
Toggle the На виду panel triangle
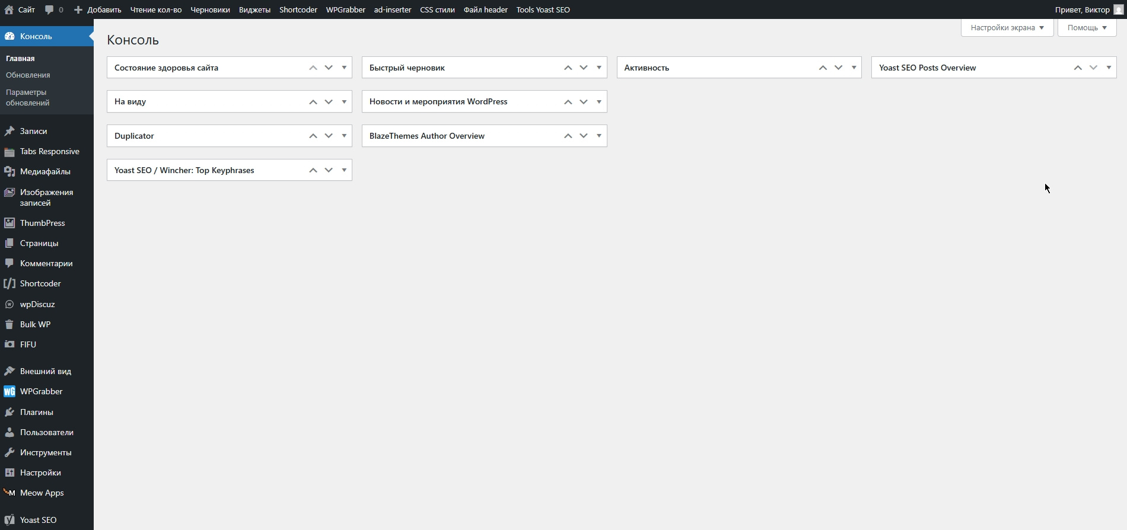pyautogui.click(x=344, y=101)
